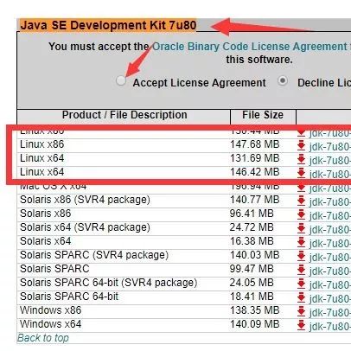351x351 pixels.
Task: Select the Decline License Agreement radio button
Action: (283, 81)
